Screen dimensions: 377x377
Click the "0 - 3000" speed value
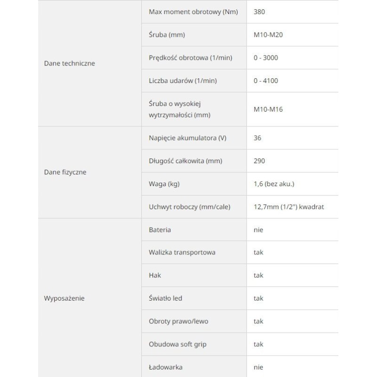point(266,57)
